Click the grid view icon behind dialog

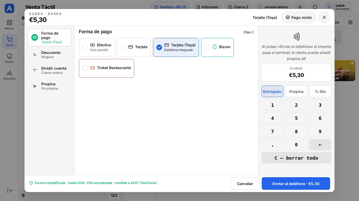click(x=350, y=22)
